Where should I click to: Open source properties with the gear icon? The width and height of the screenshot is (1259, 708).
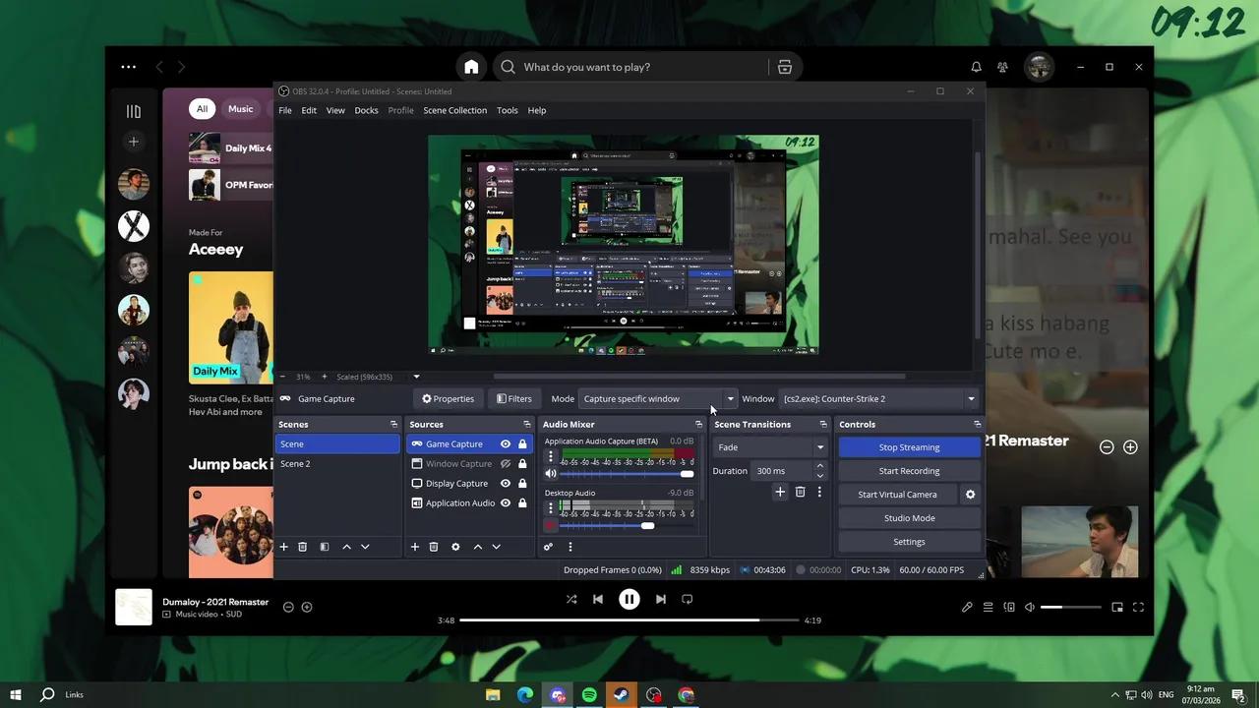[454, 546]
